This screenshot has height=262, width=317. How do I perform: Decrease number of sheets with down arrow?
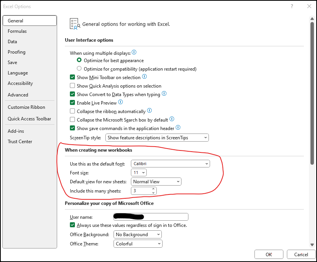153,193
